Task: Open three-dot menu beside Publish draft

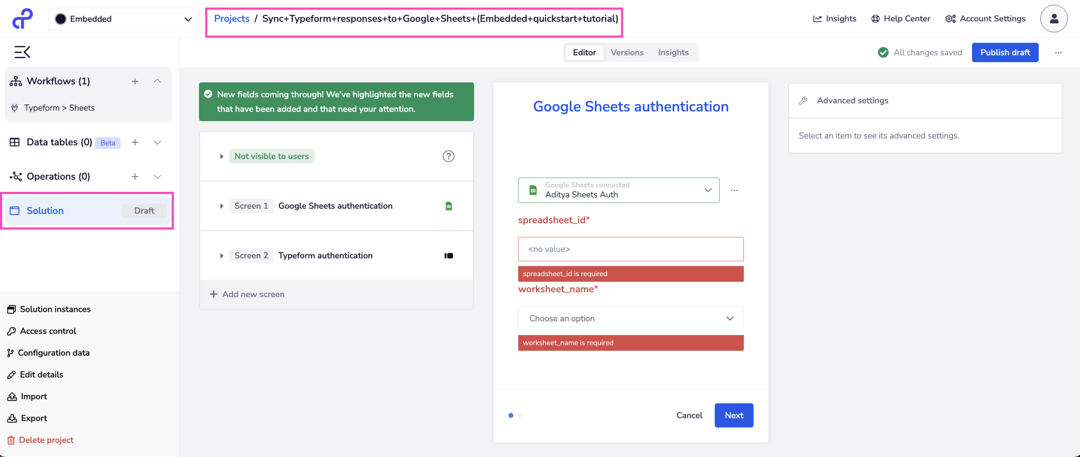Action: (1058, 52)
